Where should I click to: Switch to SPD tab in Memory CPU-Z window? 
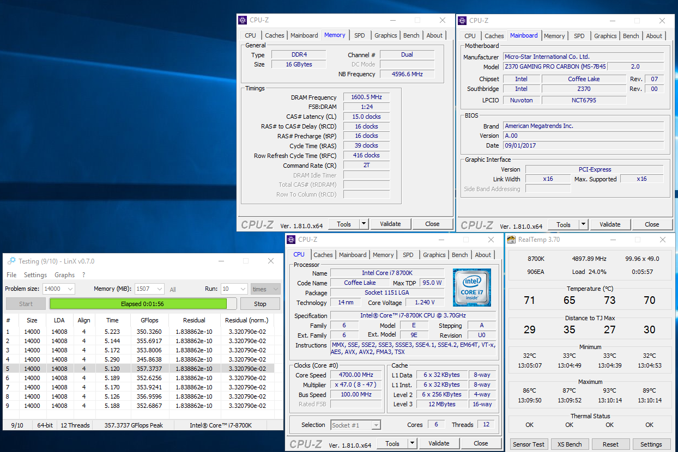(360, 35)
